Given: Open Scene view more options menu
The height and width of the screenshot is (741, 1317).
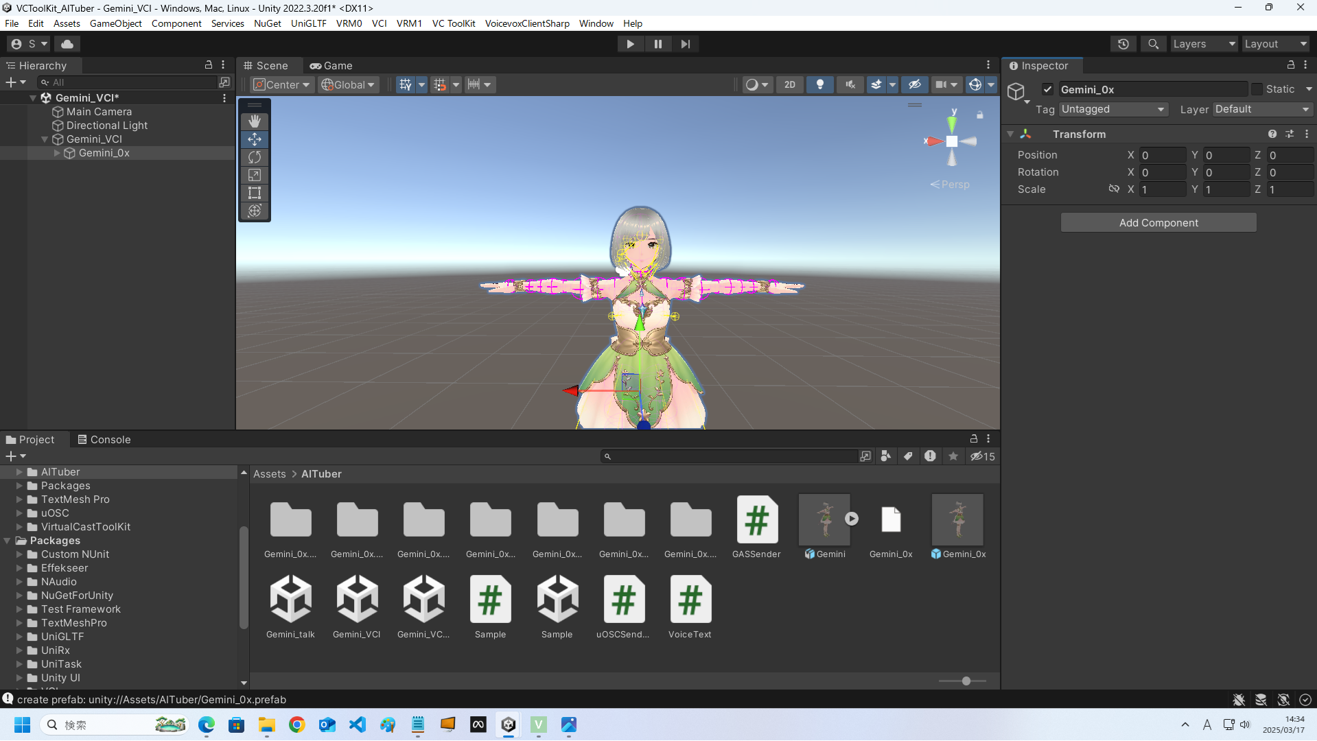Looking at the screenshot, I should point(988,65).
